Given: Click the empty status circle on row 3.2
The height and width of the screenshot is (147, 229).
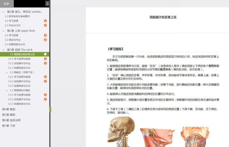Looking at the screenshot, I should pyautogui.click(x=45, y=72).
